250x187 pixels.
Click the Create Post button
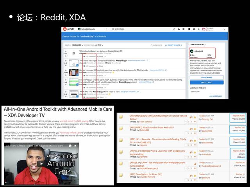[x=206, y=82]
